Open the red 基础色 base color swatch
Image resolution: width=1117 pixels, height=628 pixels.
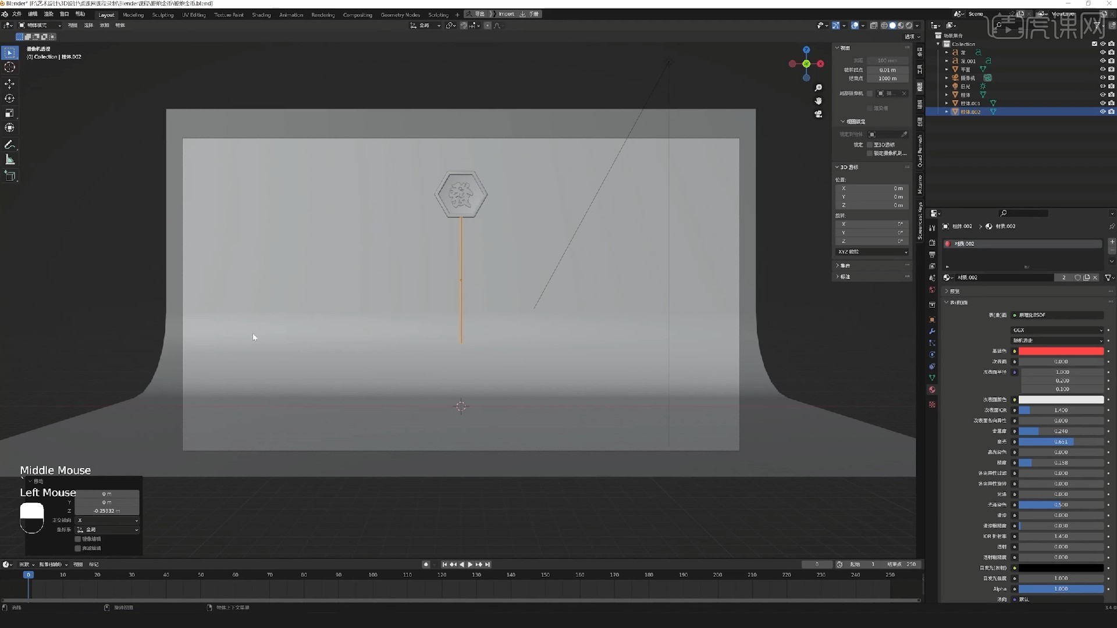(1061, 351)
